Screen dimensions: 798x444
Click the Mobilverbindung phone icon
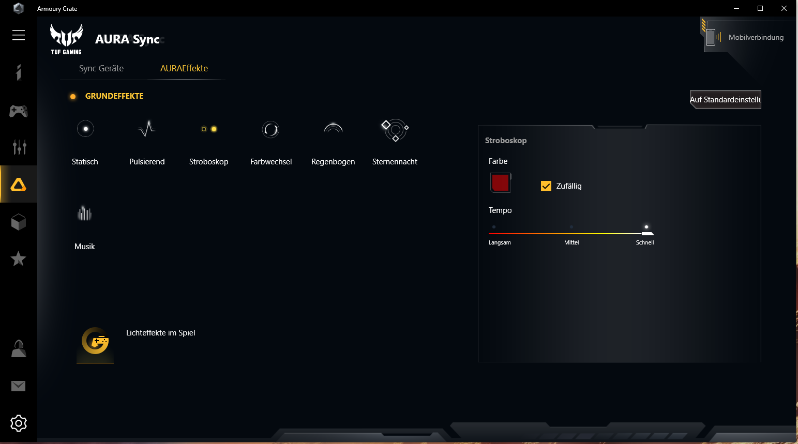point(711,37)
